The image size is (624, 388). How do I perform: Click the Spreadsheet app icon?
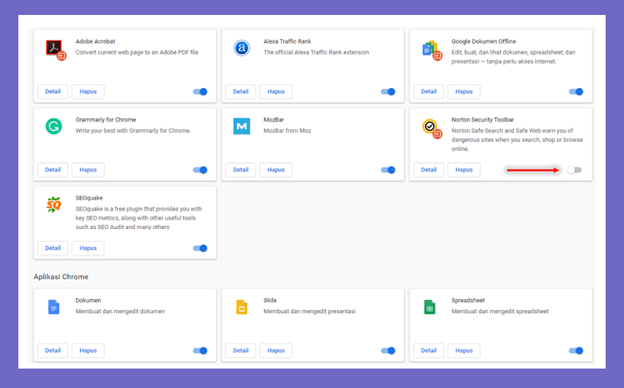(430, 307)
